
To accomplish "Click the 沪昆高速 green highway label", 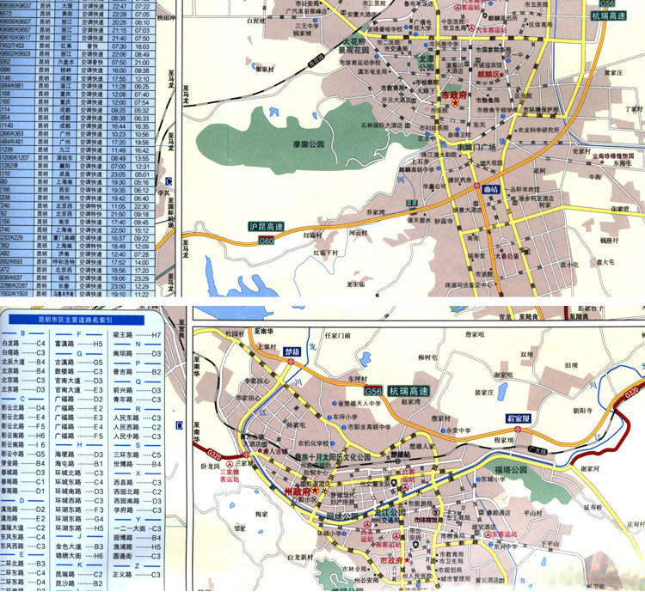I will [x=266, y=227].
